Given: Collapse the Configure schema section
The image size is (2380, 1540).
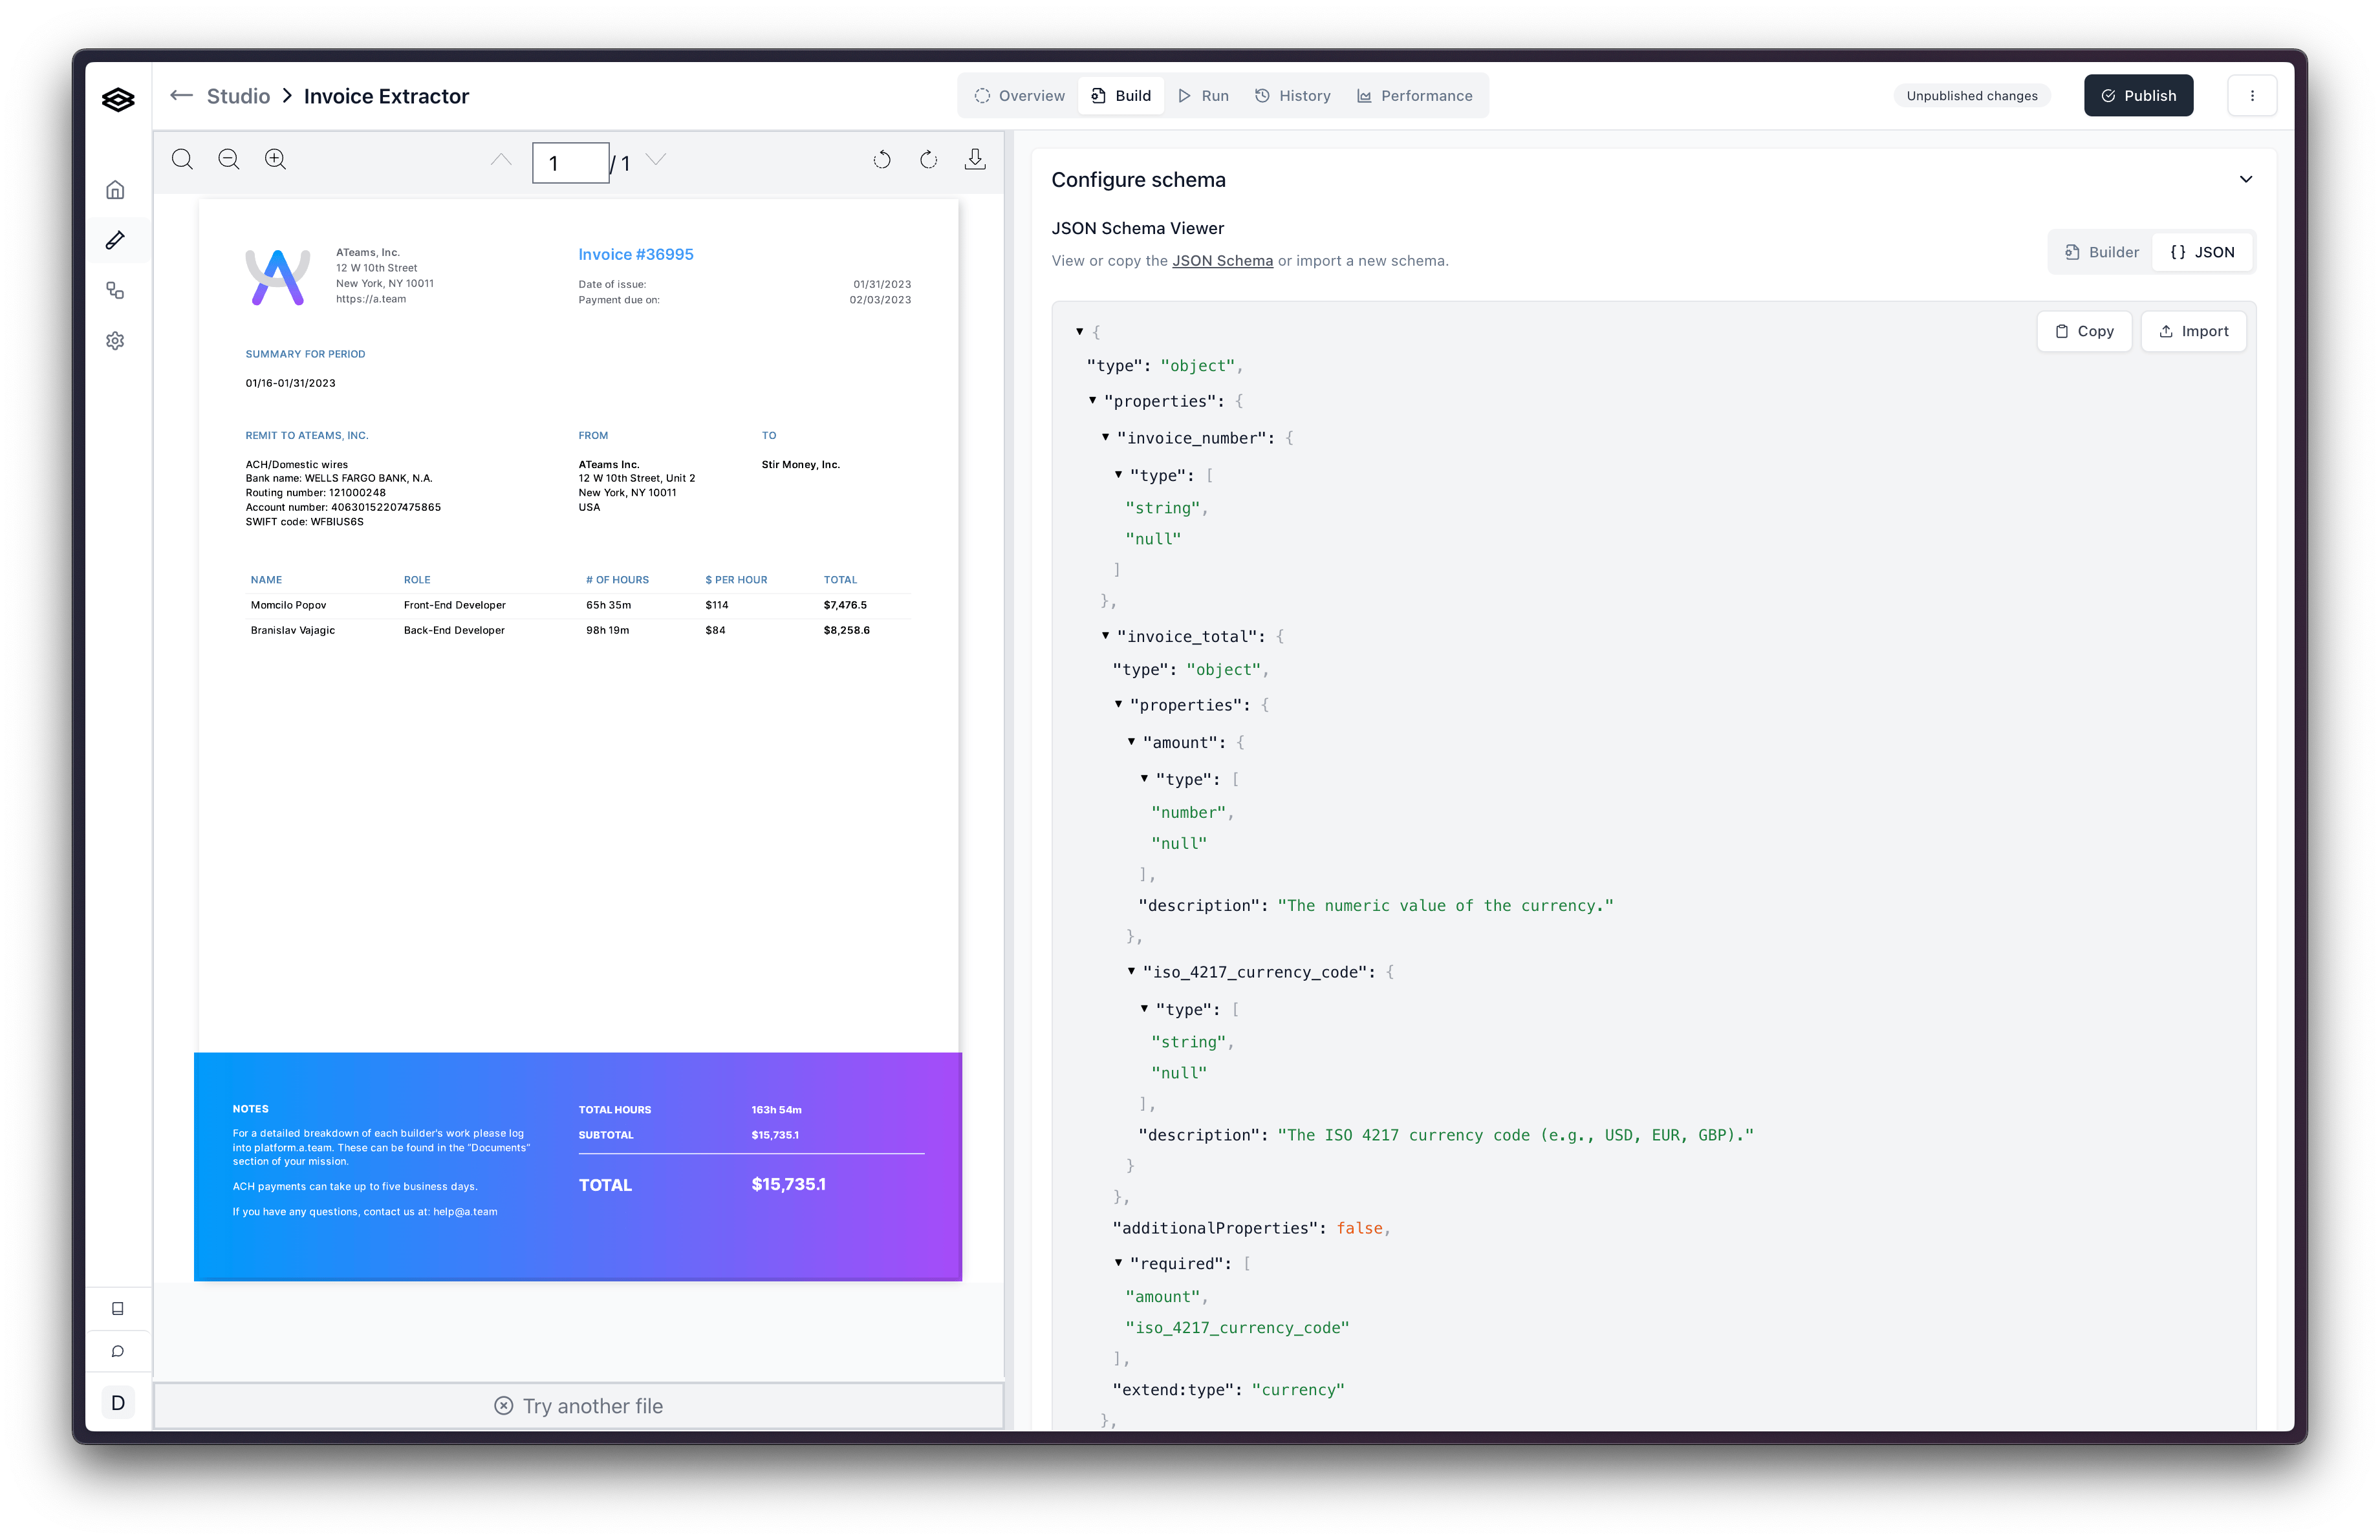Looking at the screenshot, I should pos(2246,180).
